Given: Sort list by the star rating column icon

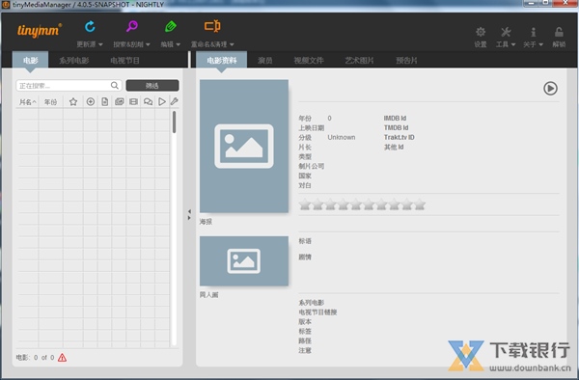Looking at the screenshot, I should [x=73, y=102].
